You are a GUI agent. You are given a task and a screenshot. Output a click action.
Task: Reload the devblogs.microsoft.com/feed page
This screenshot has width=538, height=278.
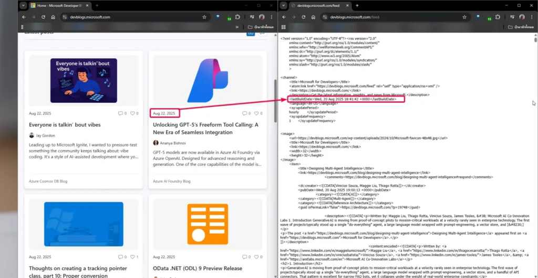pos(303,17)
